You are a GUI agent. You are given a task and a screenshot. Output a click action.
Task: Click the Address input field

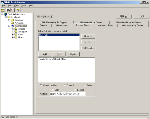tap(68, 94)
